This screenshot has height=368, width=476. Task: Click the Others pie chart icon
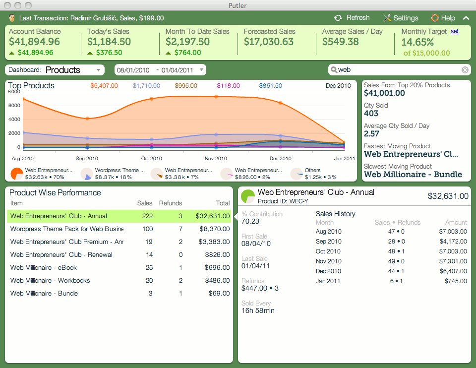pyautogui.click(x=297, y=174)
